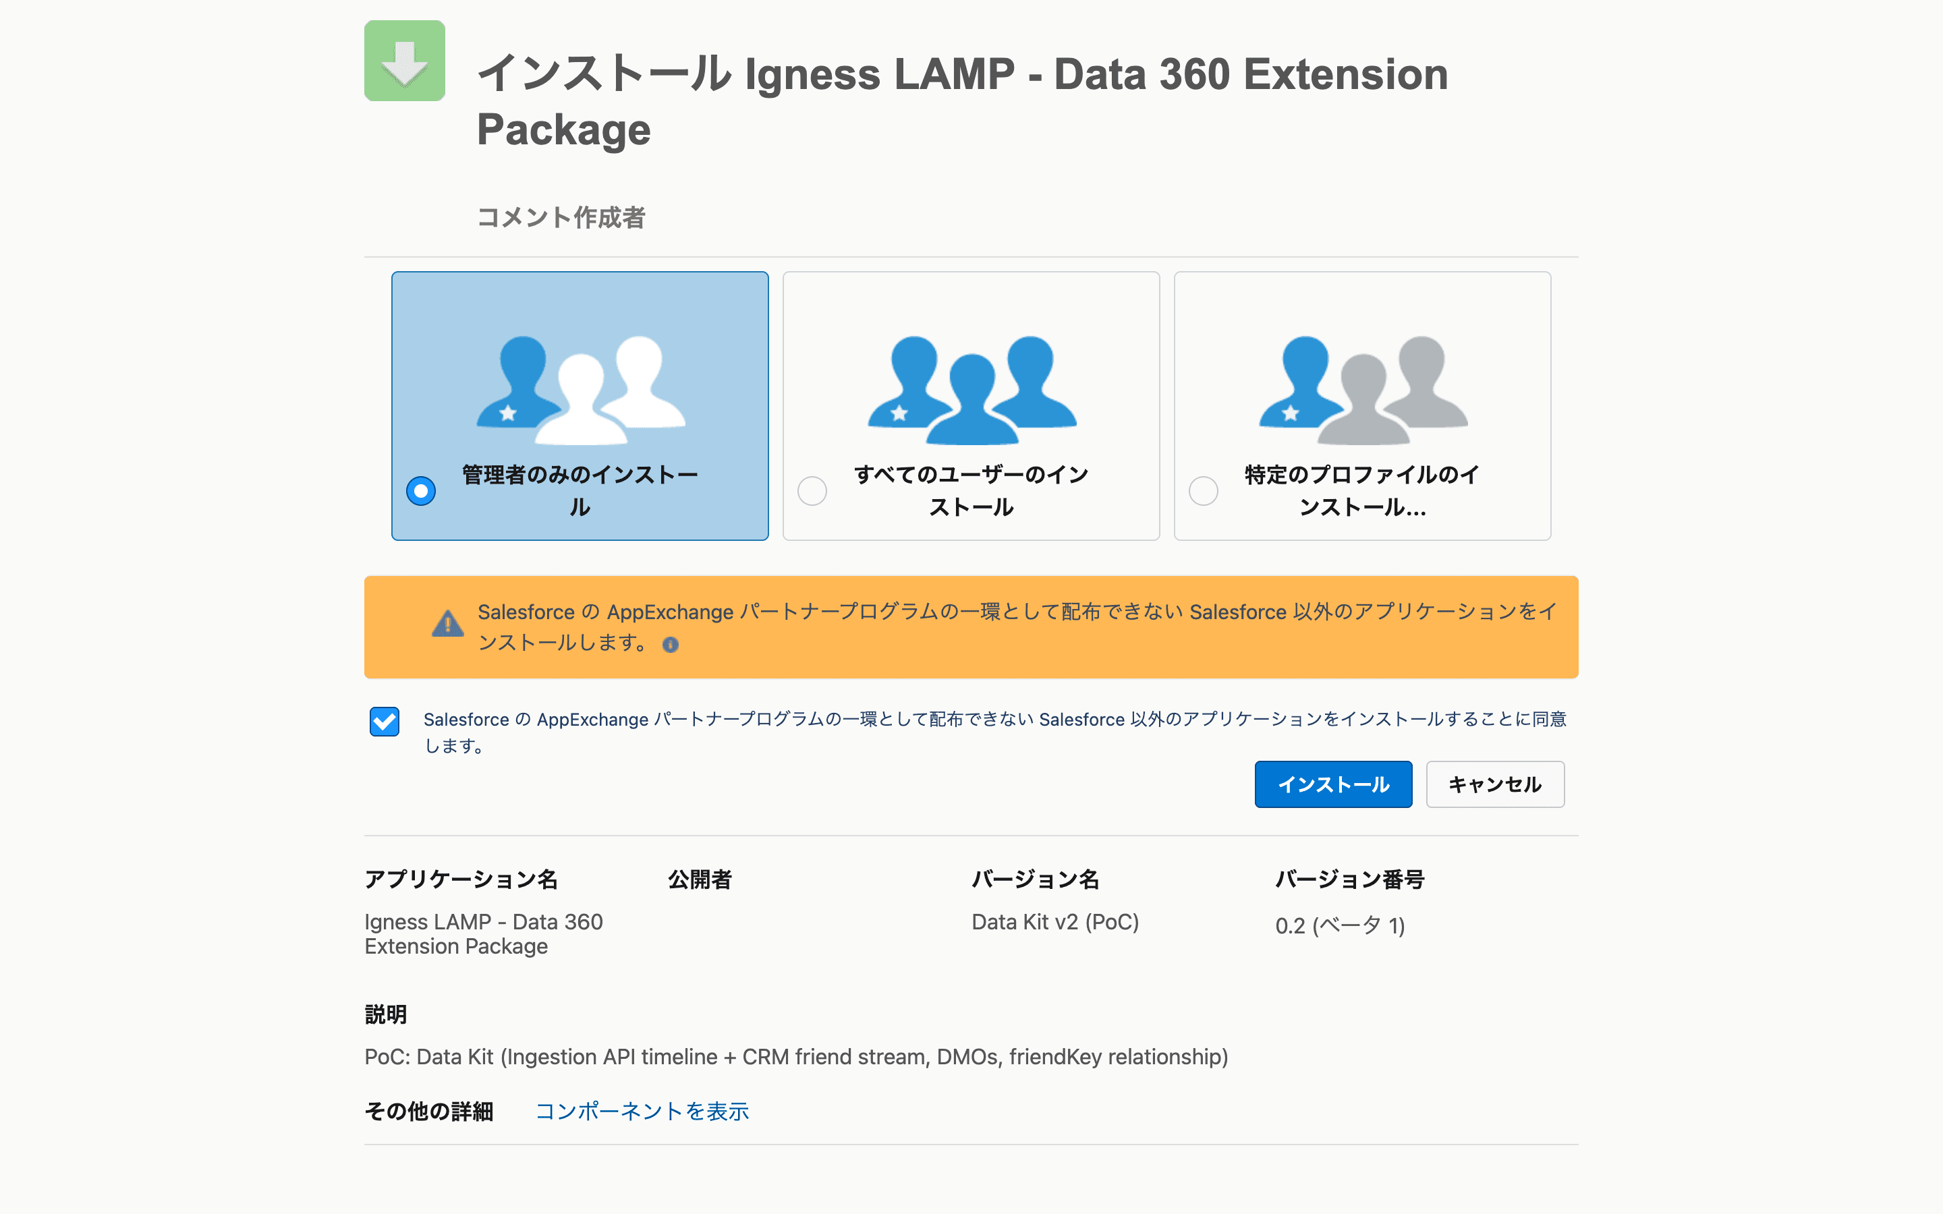Click the all-users install group icon
1943x1214 pixels.
pyautogui.click(x=971, y=391)
